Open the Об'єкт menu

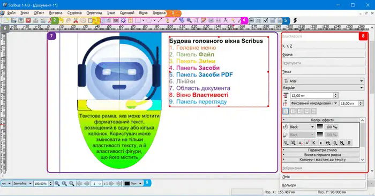(39, 13)
